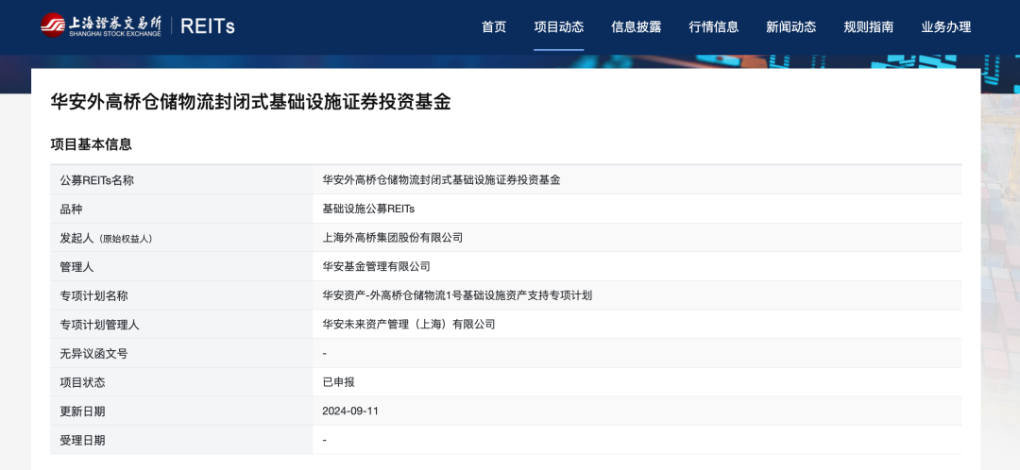Click the 公募REITs名称 label cell
This screenshot has height=470, width=1020.
click(x=181, y=180)
